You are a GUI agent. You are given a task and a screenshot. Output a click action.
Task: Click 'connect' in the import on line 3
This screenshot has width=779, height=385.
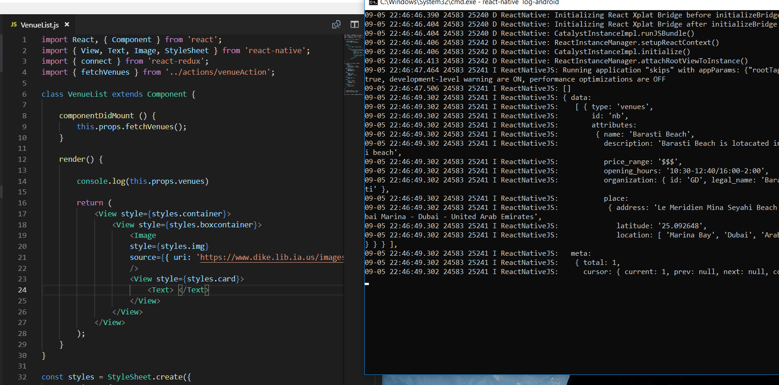coord(96,61)
